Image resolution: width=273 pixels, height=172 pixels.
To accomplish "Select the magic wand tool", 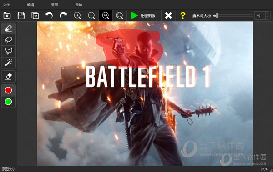I will (x=8, y=63).
